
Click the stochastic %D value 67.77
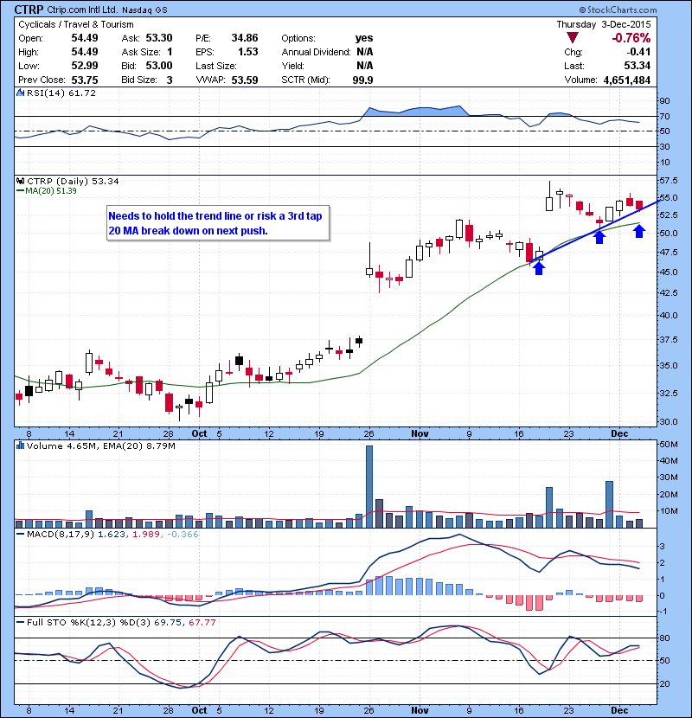202,622
